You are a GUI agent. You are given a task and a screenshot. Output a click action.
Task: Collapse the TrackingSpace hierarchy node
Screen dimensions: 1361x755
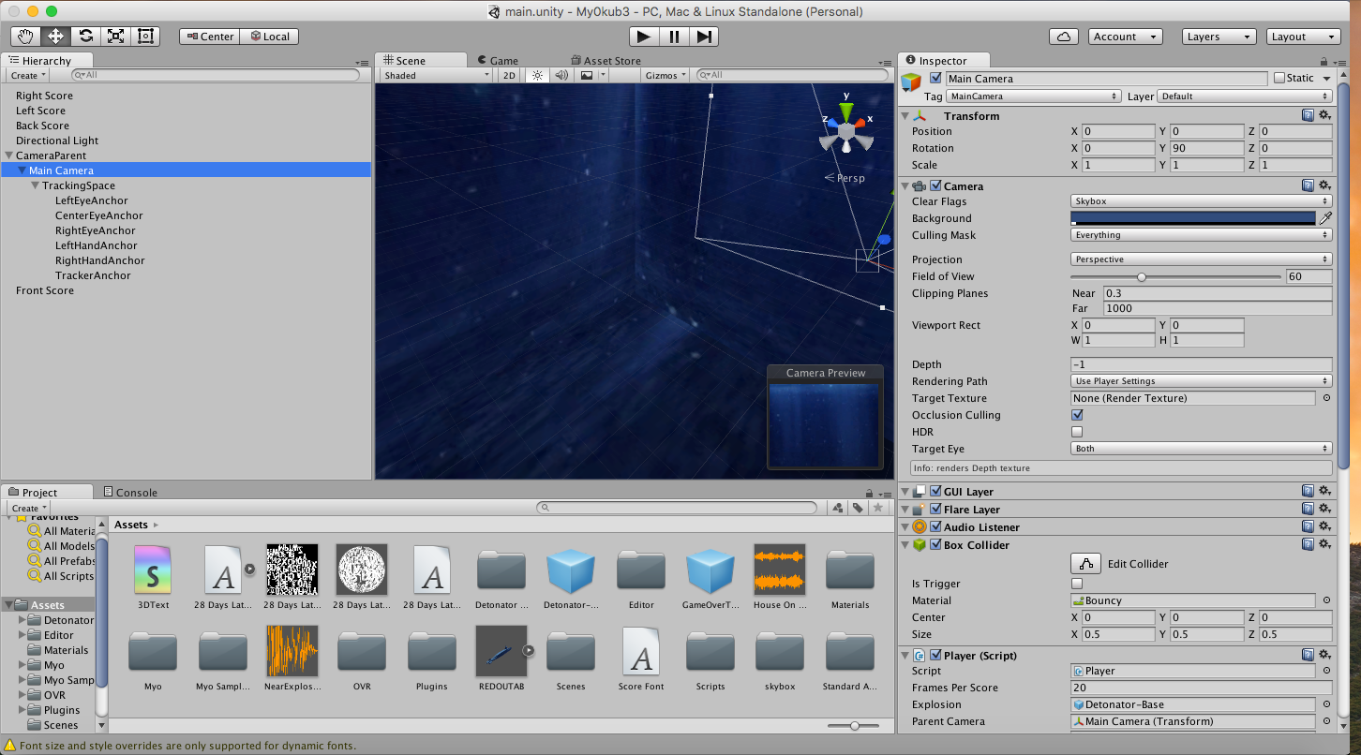36,185
